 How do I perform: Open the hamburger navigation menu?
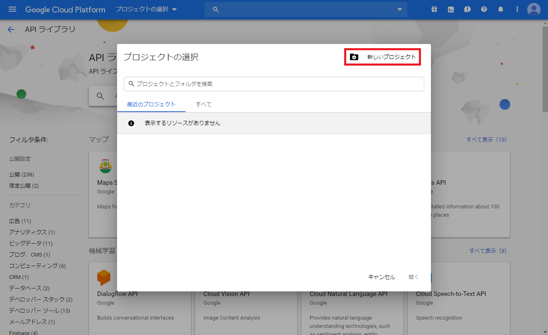[x=12, y=9]
